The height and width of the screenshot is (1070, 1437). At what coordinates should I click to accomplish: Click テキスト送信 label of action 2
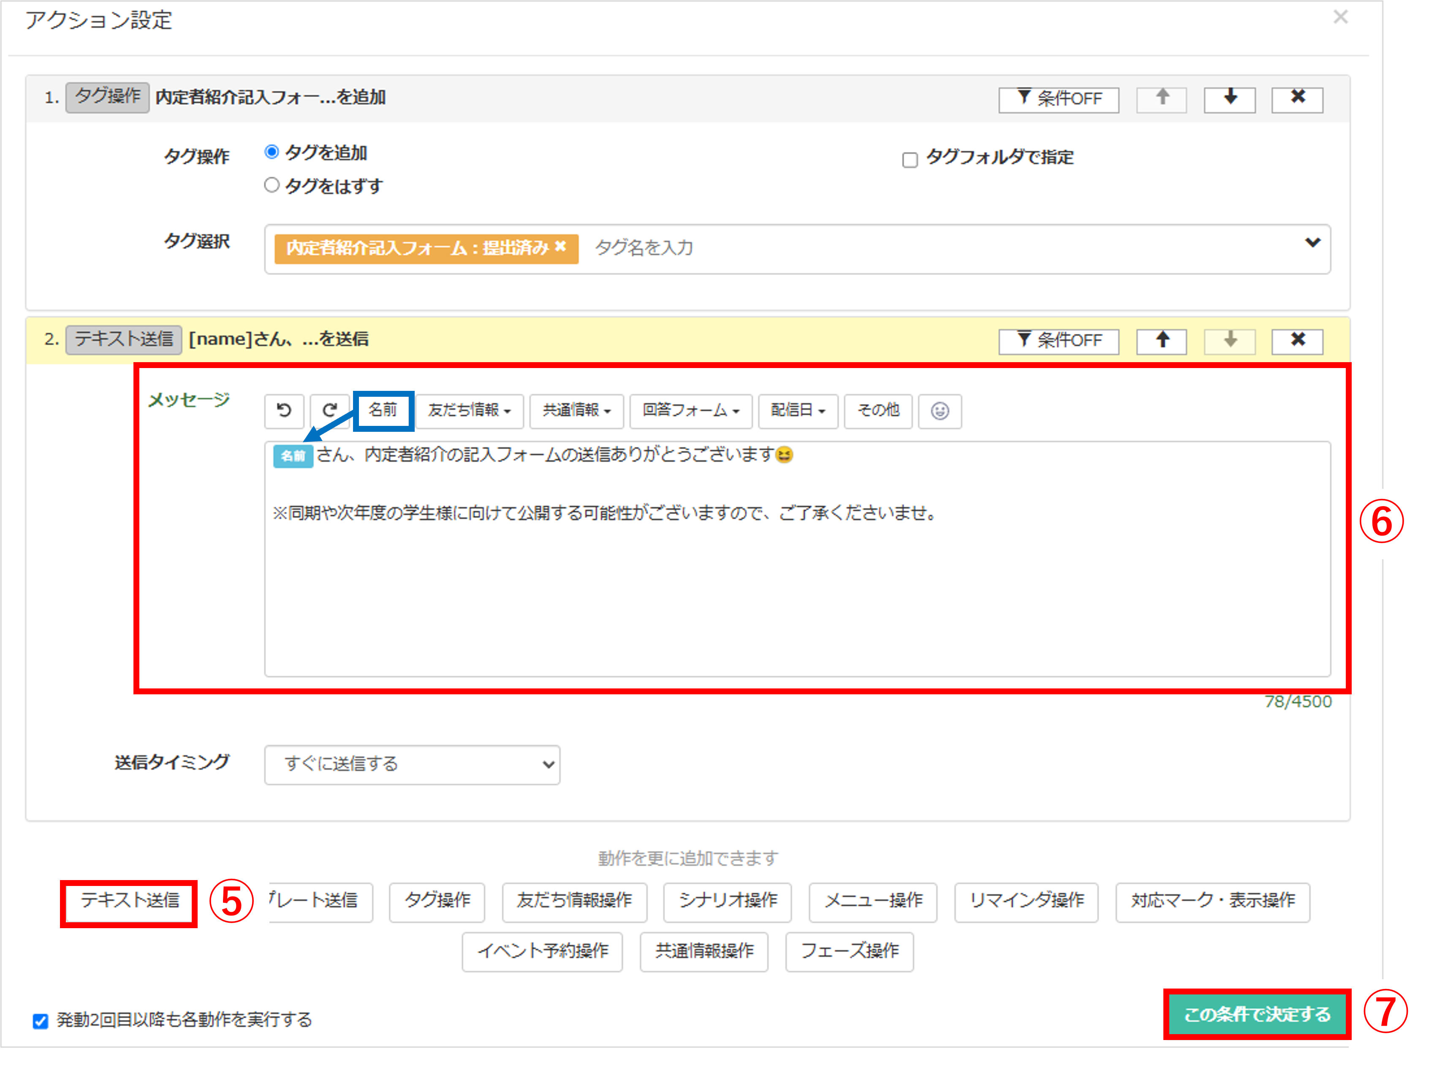pos(123,339)
